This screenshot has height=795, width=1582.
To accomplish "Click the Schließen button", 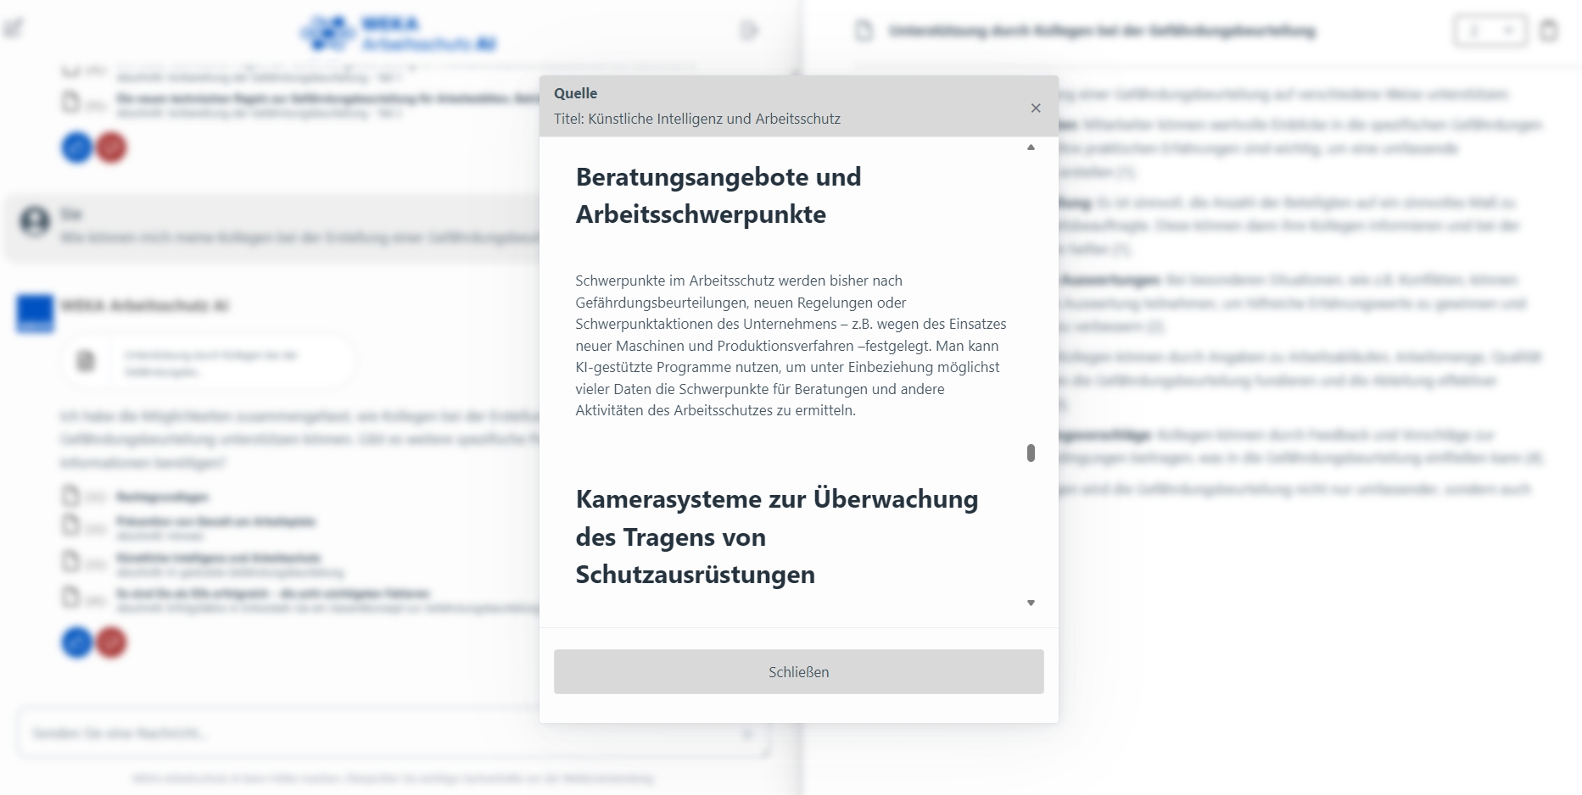I will pyautogui.click(x=799, y=672).
